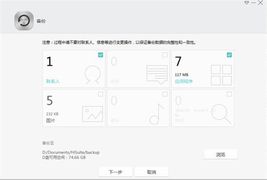Toggle the music tile checkbox
The image size is (267, 180).
point(165,94)
